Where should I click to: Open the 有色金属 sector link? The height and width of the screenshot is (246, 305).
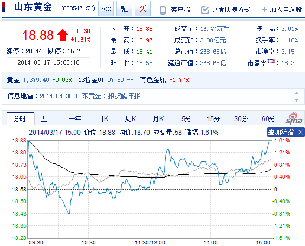(x=153, y=80)
